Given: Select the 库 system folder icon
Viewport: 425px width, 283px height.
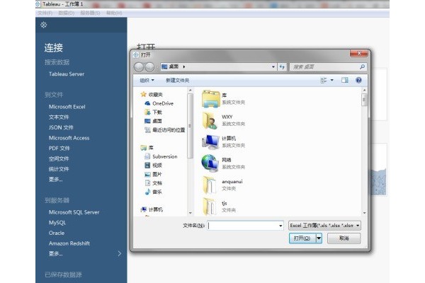Looking at the screenshot, I should 210,98.
